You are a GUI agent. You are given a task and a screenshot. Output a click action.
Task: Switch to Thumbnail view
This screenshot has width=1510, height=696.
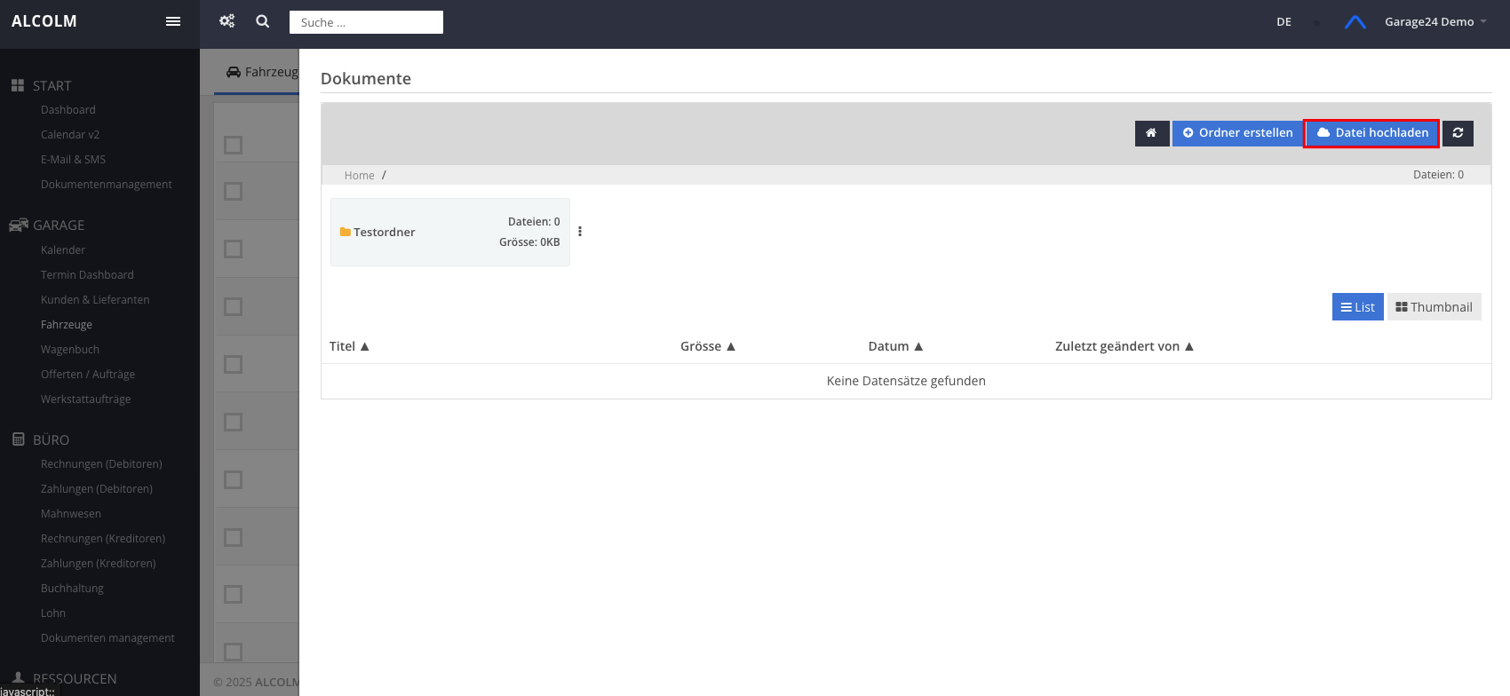(1434, 307)
